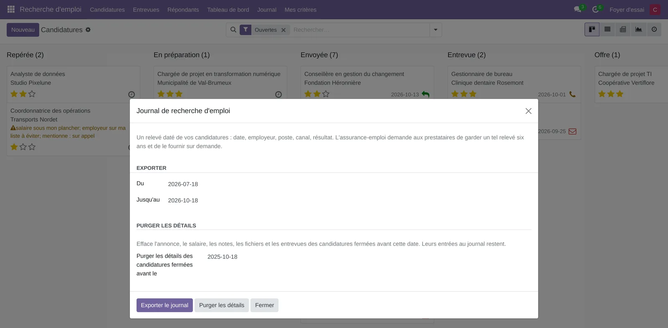668x328 pixels.
Task: Click the Rechercher search input
Action: pyautogui.click(x=360, y=30)
